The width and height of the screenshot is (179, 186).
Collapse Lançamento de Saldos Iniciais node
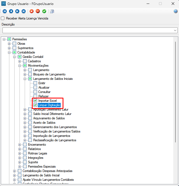tap(25, 79)
